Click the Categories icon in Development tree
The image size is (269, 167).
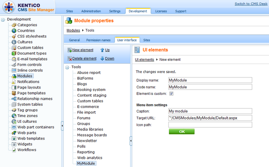click(14, 25)
